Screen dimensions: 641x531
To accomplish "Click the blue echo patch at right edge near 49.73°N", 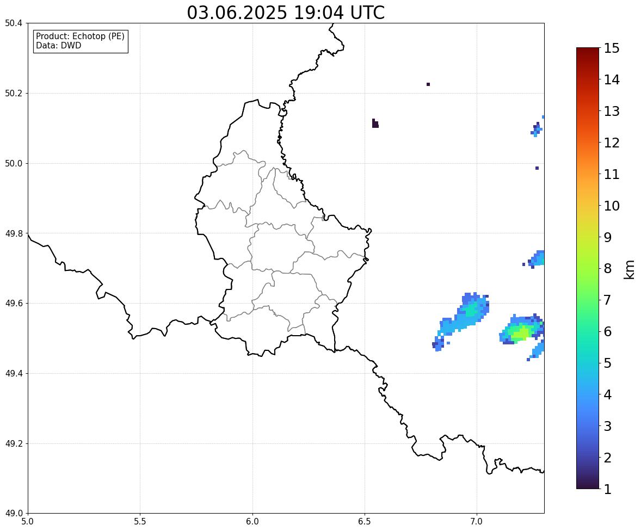I will tap(536, 258).
